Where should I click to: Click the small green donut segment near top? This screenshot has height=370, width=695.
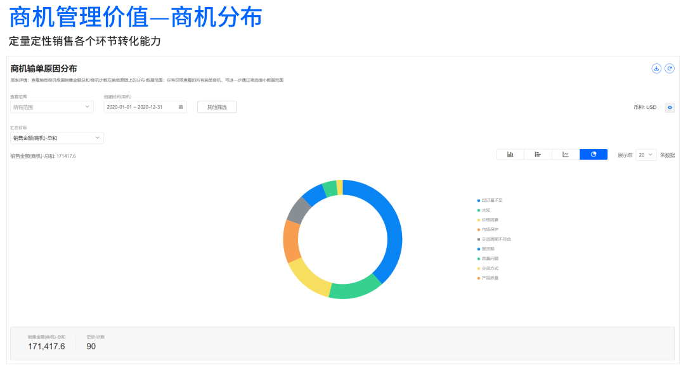pyautogui.click(x=330, y=188)
